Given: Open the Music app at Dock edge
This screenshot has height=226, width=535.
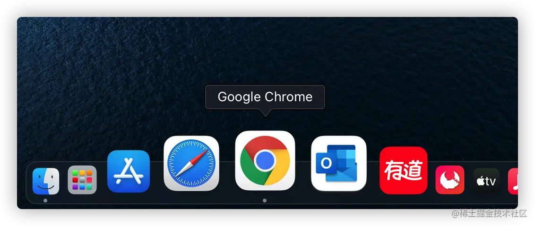Looking at the screenshot, I should pos(513,181).
